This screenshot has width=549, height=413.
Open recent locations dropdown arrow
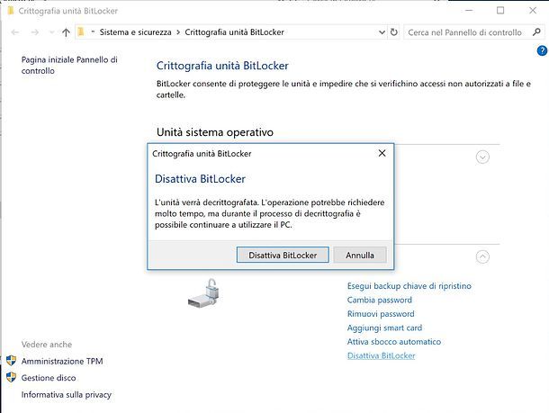(52, 32)
